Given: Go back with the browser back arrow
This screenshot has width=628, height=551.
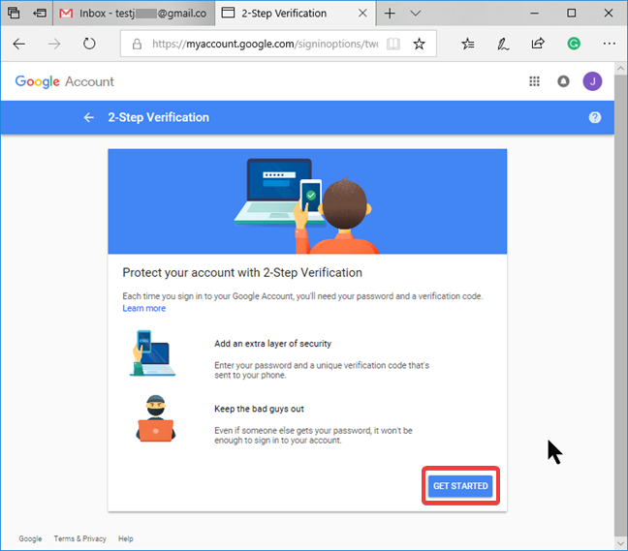Looking at the screenshot, I should 19,44.
